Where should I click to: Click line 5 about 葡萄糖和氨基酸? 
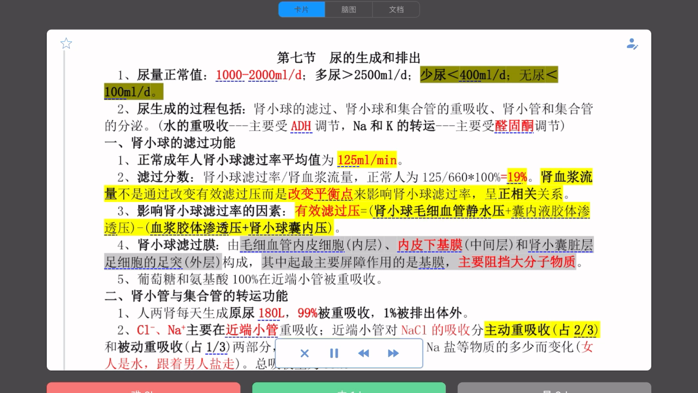click(250, 279)
